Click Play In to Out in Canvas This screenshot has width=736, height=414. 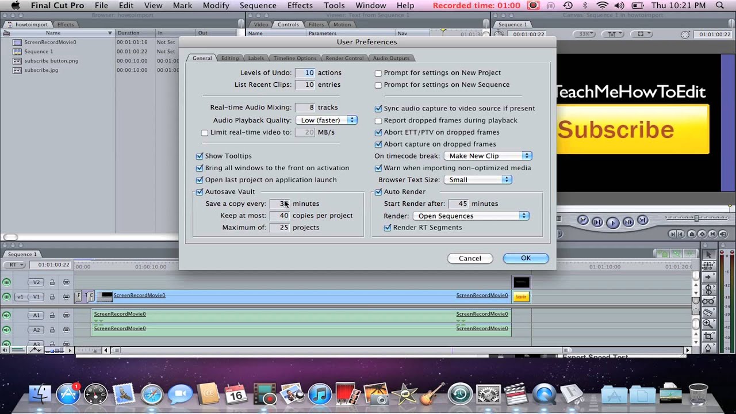tap(597, 222)
